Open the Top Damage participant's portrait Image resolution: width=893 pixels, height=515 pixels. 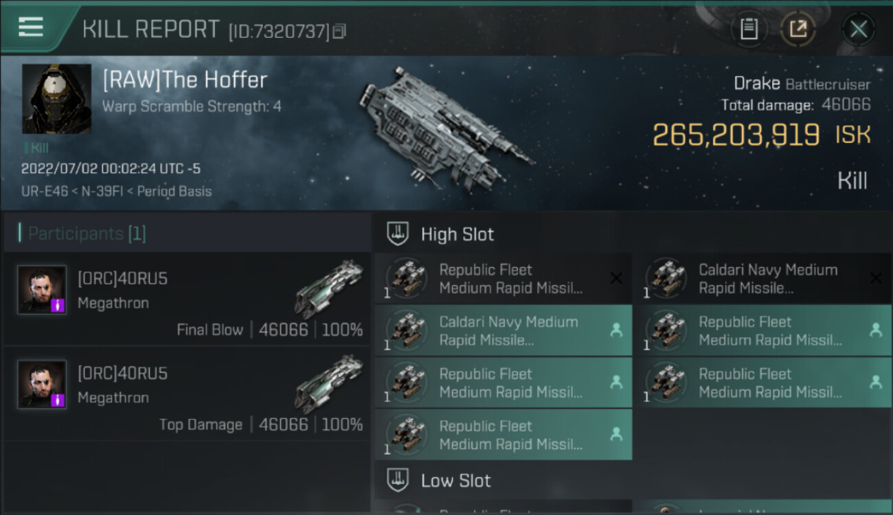point(42,385)
